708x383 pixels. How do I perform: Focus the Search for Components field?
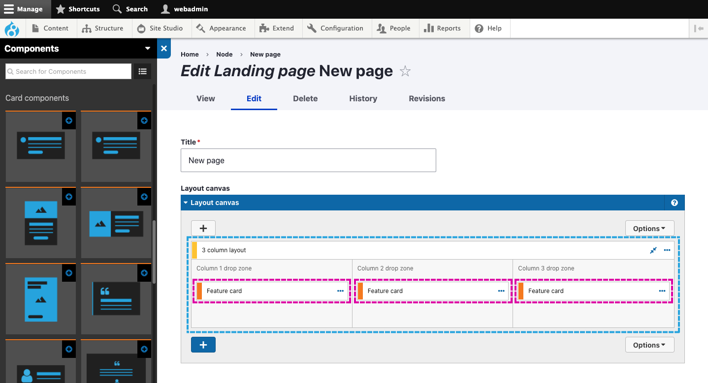pyautogui.click(x=68, y=71)
